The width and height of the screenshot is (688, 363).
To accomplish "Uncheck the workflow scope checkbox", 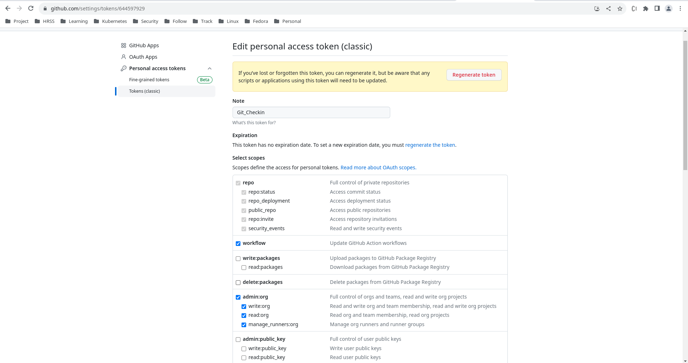I will tap(238, 243).
